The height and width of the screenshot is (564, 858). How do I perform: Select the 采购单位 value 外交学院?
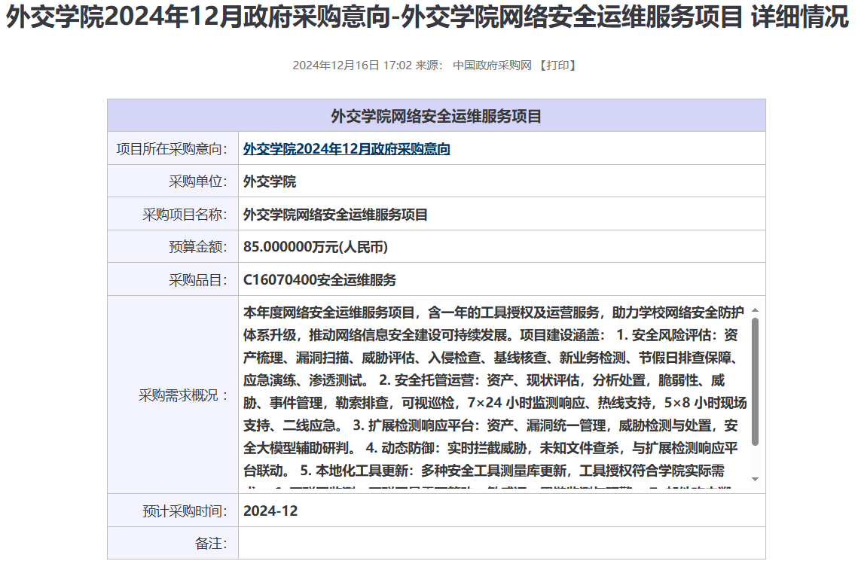point(270,181)
